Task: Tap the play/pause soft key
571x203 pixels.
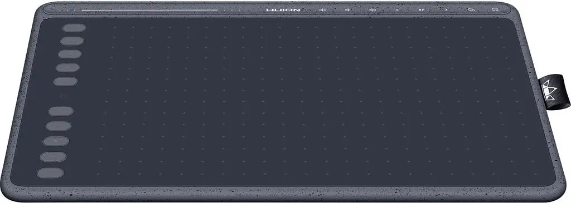Action: point(421,10)
